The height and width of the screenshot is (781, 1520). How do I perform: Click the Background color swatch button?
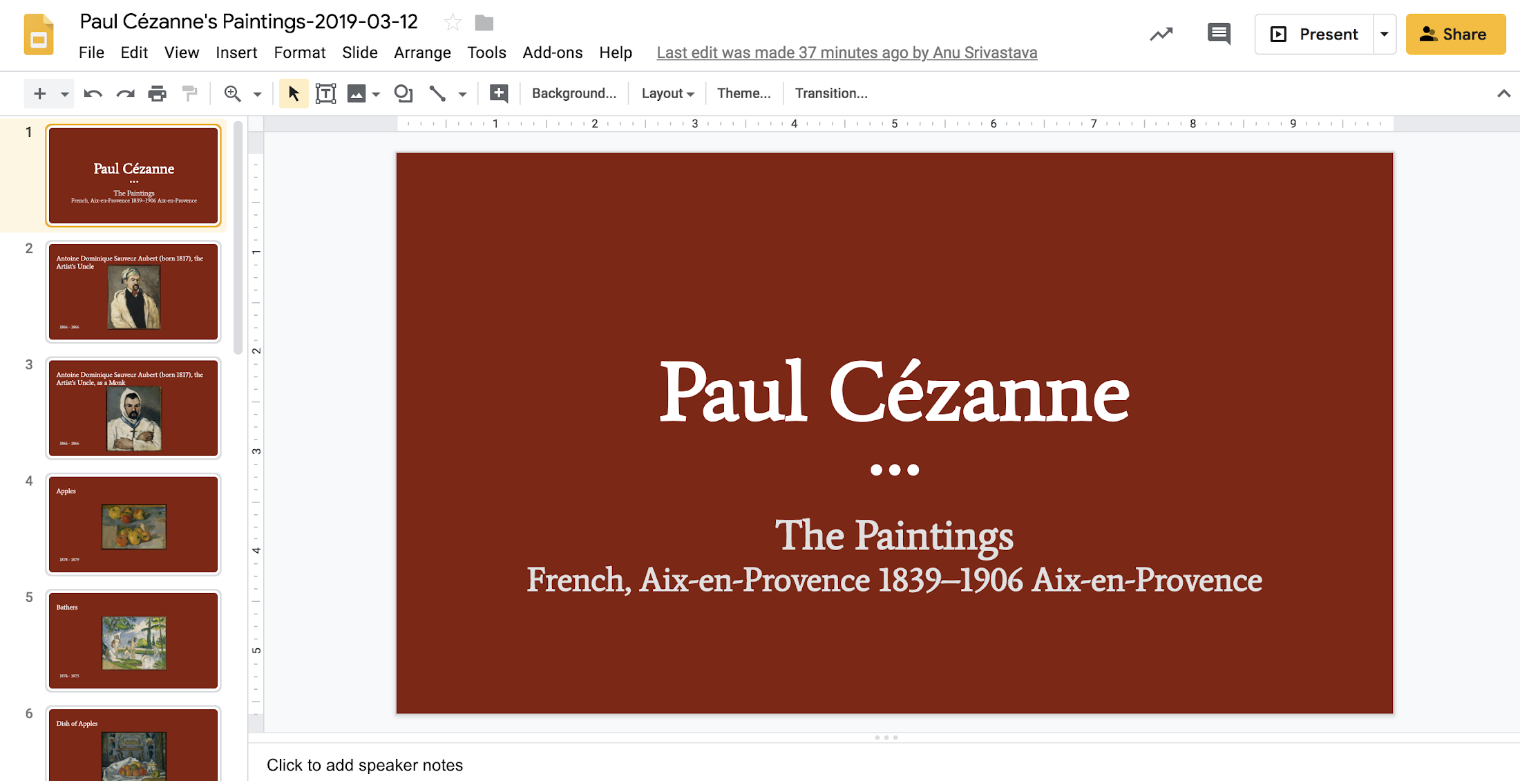[x=574, y=93]
